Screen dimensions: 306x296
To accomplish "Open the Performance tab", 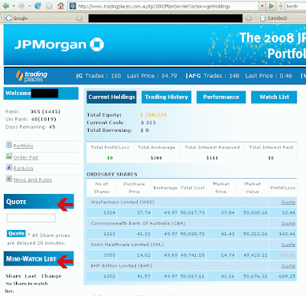I will [221, 97].
